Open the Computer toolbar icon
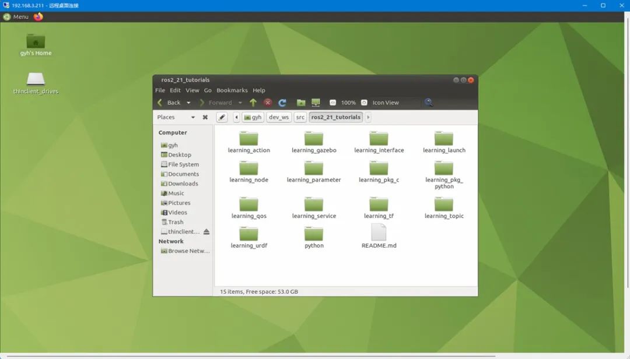Viewport: 630px width, 359px height. (x=316, y=103)
